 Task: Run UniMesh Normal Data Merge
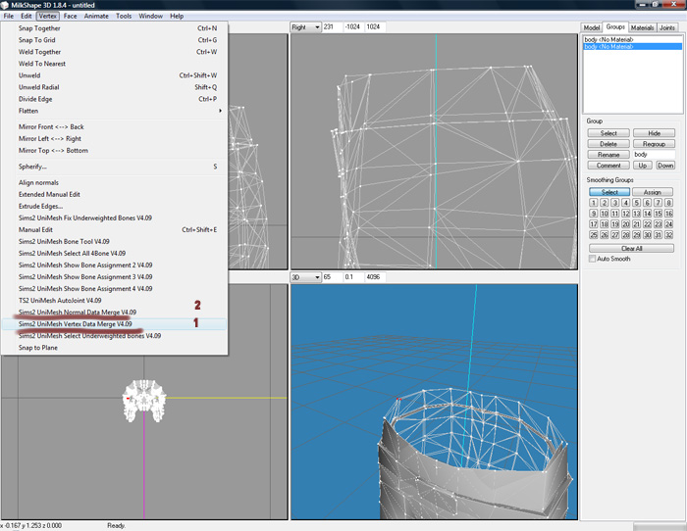114,313
